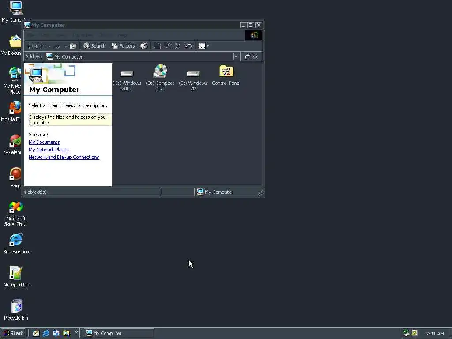Click the '4 object(s)' status bar text
Viewport: 452px width, 339px height.
[x=35, y=192]
